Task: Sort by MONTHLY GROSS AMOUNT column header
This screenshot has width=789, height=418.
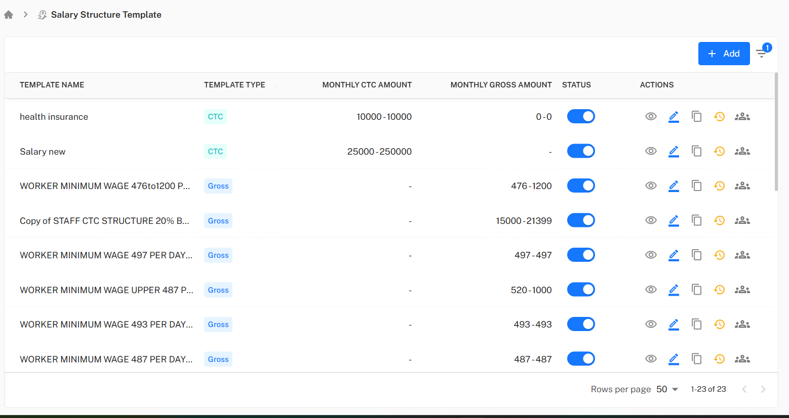Action: pos(501,85)
